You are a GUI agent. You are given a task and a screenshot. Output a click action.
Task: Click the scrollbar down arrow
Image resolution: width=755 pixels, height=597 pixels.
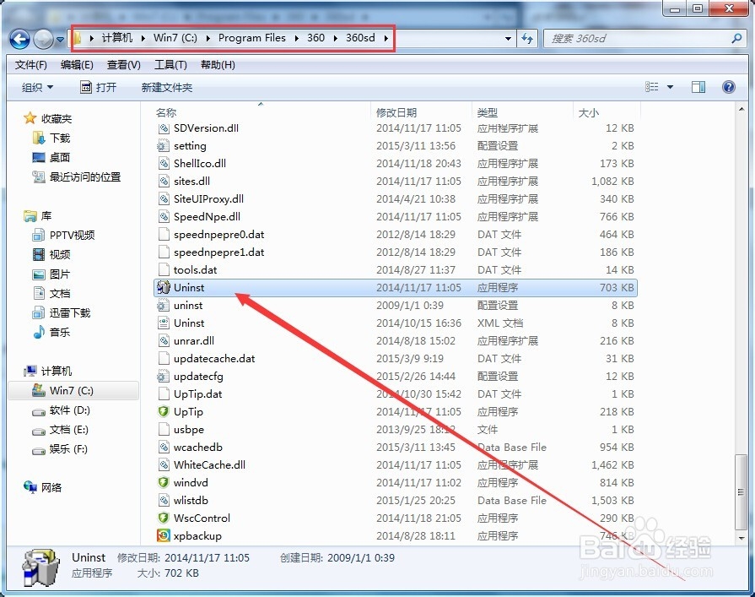coord(741,537)
